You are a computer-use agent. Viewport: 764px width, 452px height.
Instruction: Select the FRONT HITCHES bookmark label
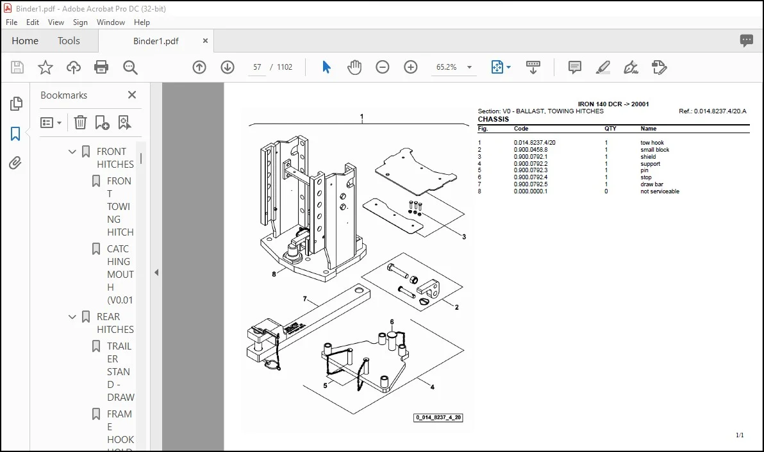pos(115,158)
